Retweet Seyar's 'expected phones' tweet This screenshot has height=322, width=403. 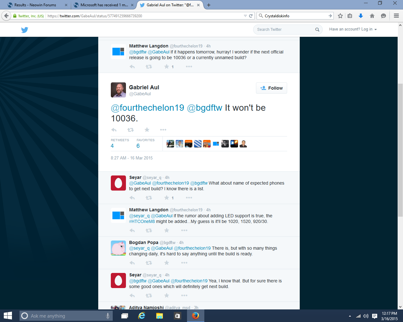pyautogui.click(x=149, y=198)
